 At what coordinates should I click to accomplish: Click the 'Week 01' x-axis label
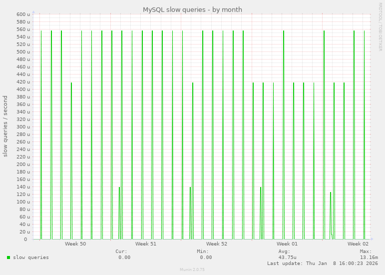pos(287,244)
